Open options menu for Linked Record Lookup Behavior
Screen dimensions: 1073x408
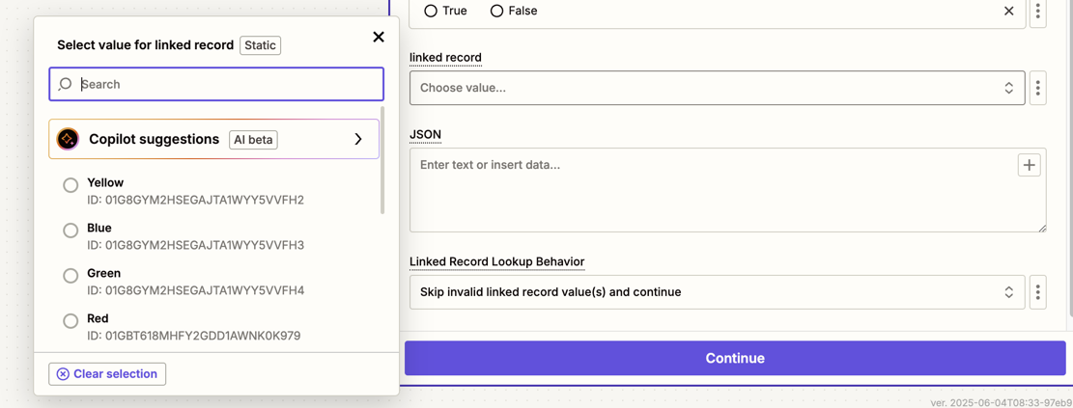[x=1038, y=292]
